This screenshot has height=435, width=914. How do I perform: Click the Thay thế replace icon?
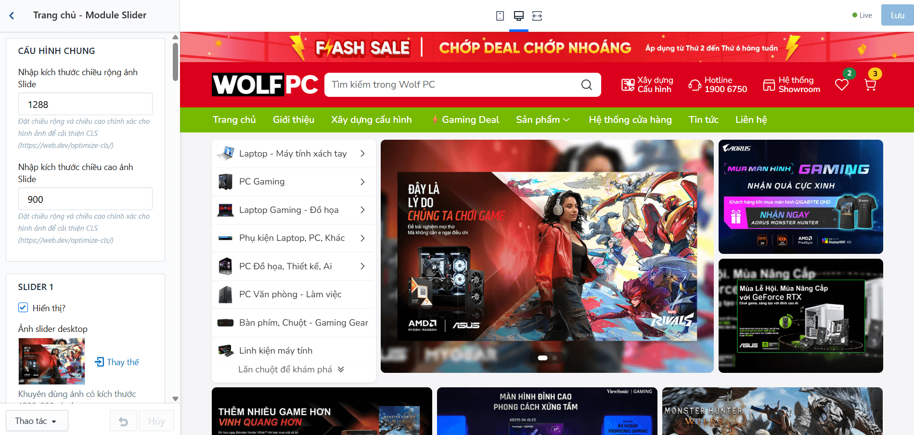(100, 362)
